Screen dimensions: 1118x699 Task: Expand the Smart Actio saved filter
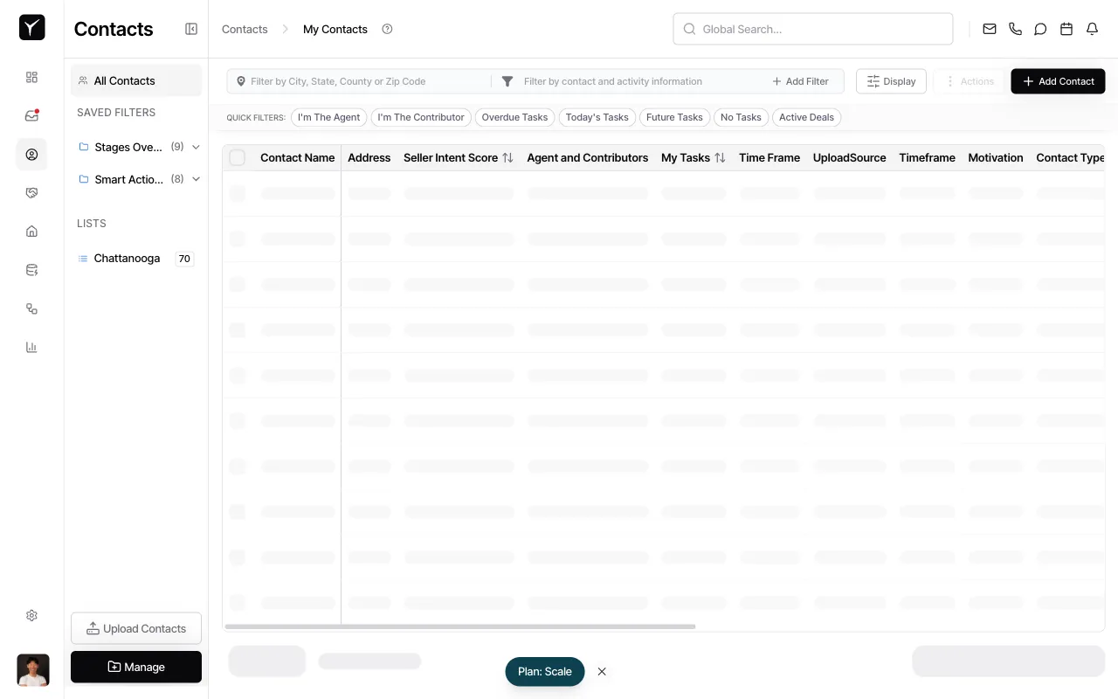pos(196,179)
